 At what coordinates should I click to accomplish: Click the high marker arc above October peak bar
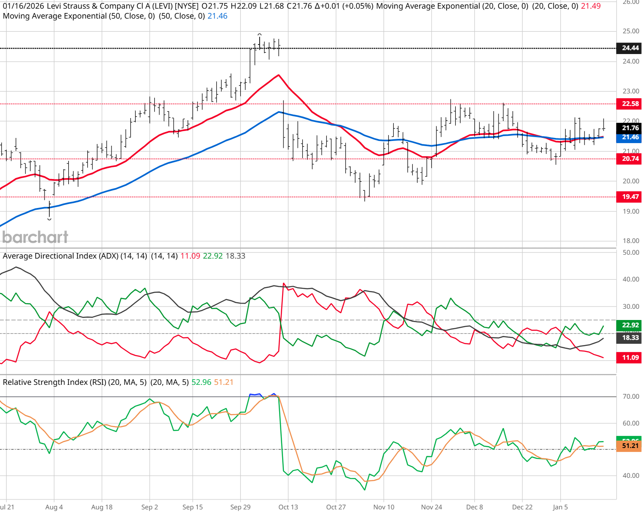[260, 34]
